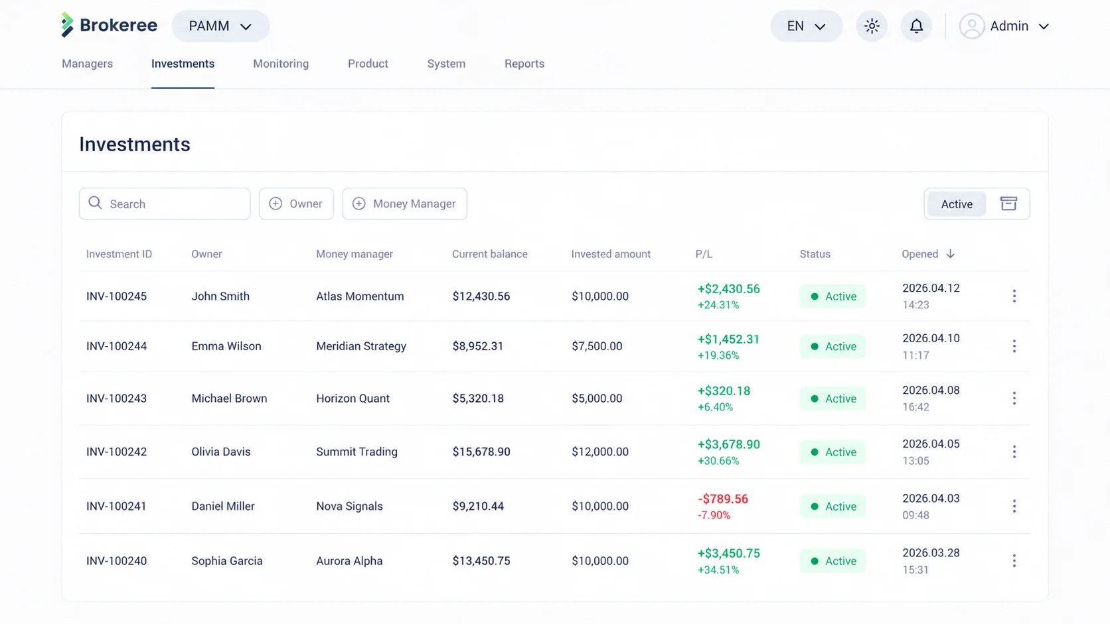1110x624 pixels.
Task: Open the notifications bell
Action: 916,26
